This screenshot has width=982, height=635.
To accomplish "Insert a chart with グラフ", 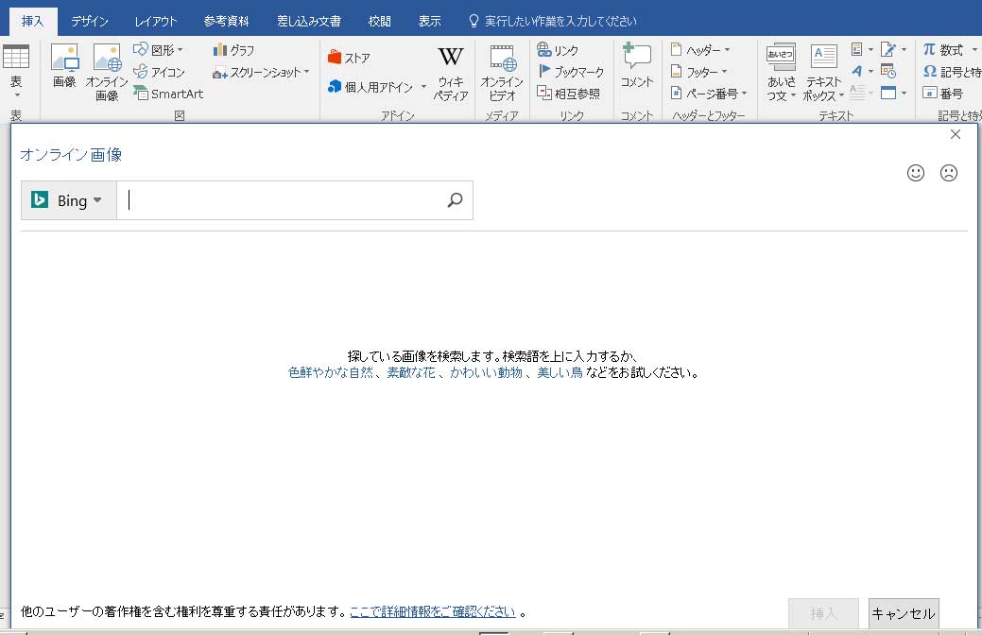I will click(233, 50).
